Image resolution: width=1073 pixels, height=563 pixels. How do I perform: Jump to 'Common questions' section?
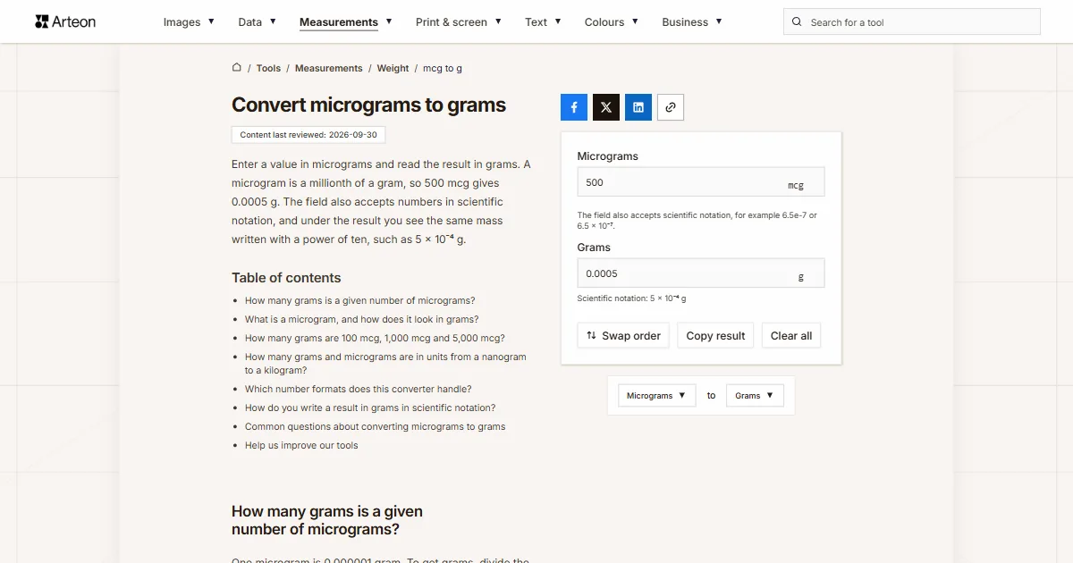pyautogui.click(x=376, y=426)
